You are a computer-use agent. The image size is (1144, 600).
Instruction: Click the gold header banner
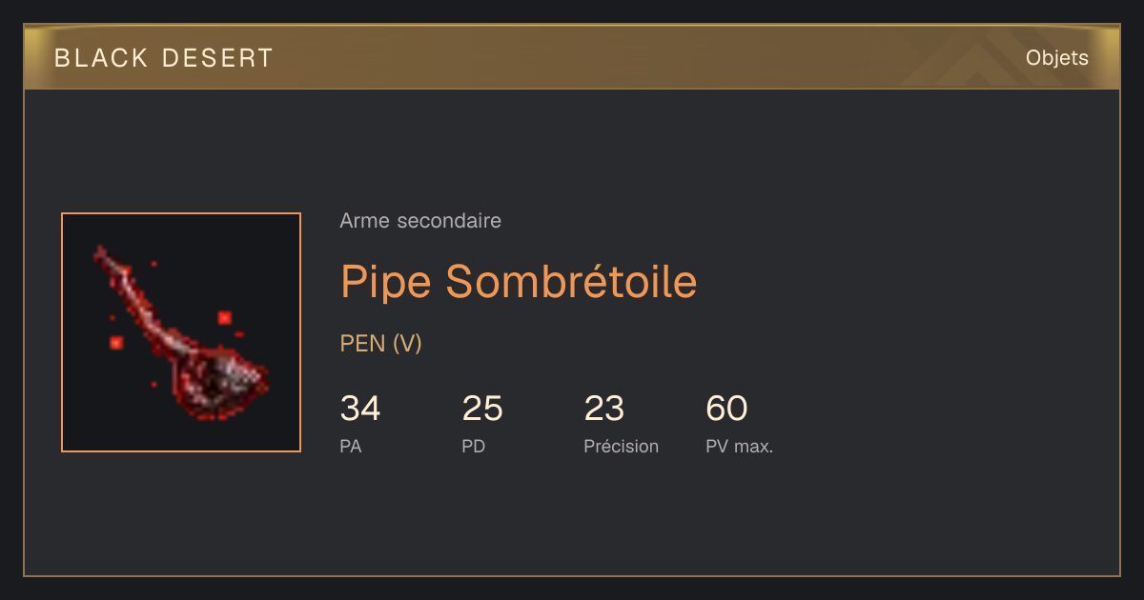(572, 57)
